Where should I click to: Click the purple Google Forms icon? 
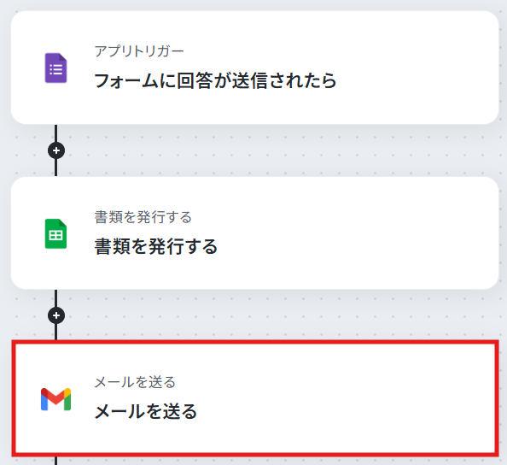[55, 68]
